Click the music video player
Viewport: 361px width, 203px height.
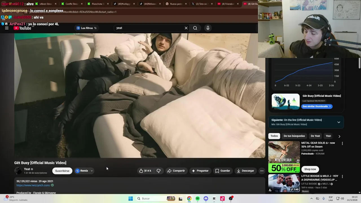140,96
